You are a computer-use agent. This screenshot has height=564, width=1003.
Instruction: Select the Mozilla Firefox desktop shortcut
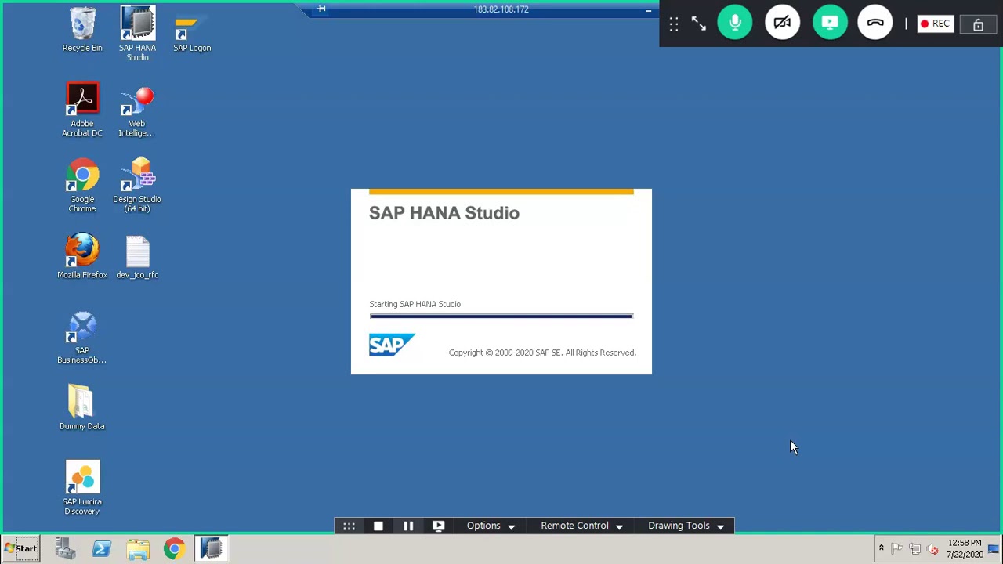tap(82, 256)
